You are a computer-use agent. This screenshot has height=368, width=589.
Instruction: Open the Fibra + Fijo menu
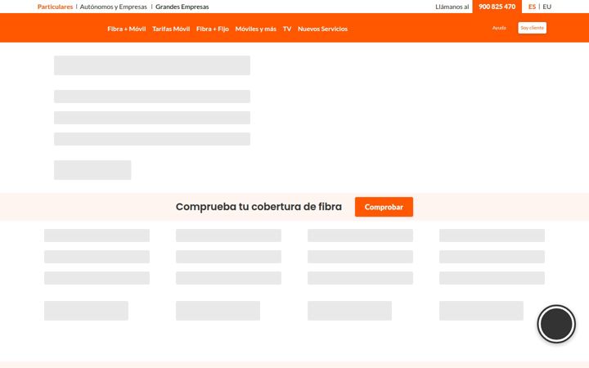point(213,29)
